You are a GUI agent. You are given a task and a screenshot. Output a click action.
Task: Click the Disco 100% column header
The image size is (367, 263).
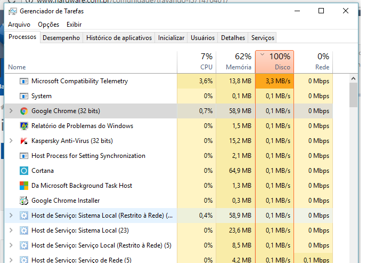[274, 62]
